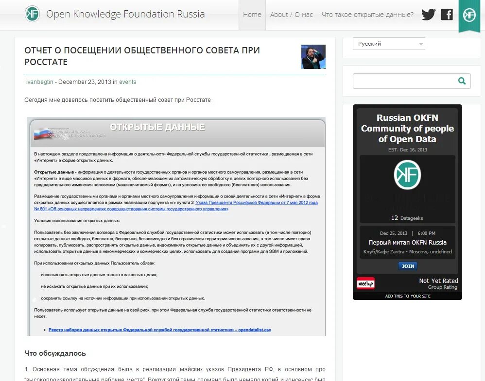
Task: Click the December 23, 2013 date
Action: (85, 82)
